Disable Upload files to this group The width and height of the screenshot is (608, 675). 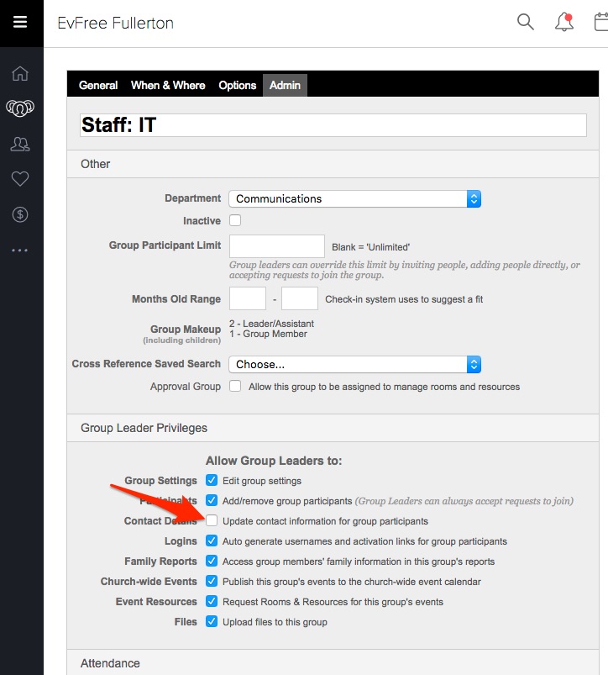point(212,622)
